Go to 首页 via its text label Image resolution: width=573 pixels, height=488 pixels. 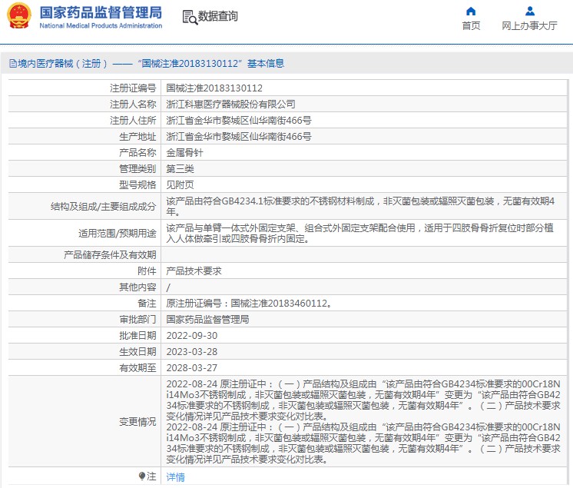click(471, 25)
